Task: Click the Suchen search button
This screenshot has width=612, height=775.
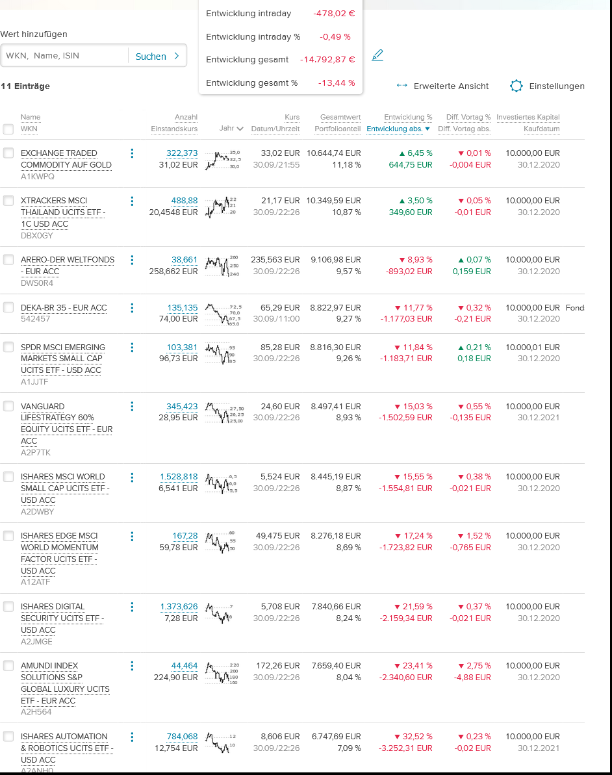Action: pos(157,57)
